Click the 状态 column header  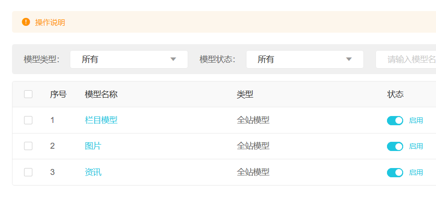[395, 94]
